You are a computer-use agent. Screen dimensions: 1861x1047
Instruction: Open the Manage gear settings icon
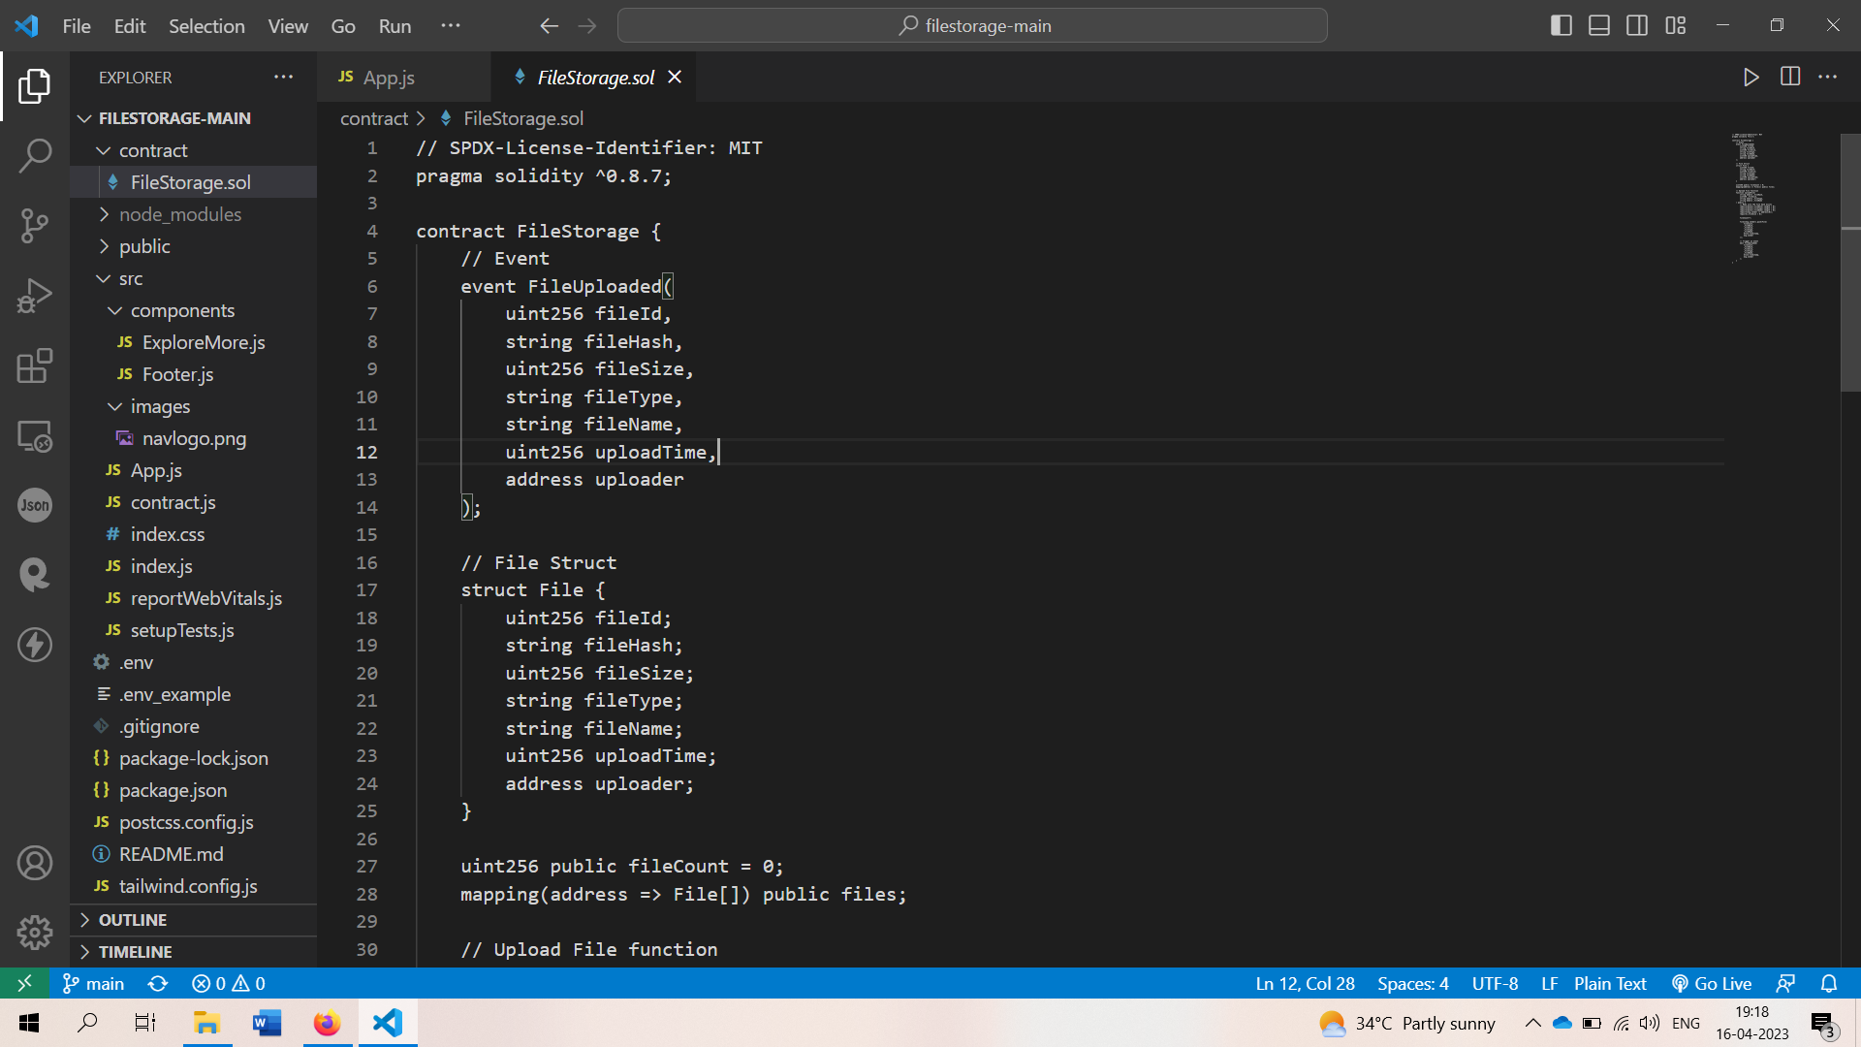(35, 932)
